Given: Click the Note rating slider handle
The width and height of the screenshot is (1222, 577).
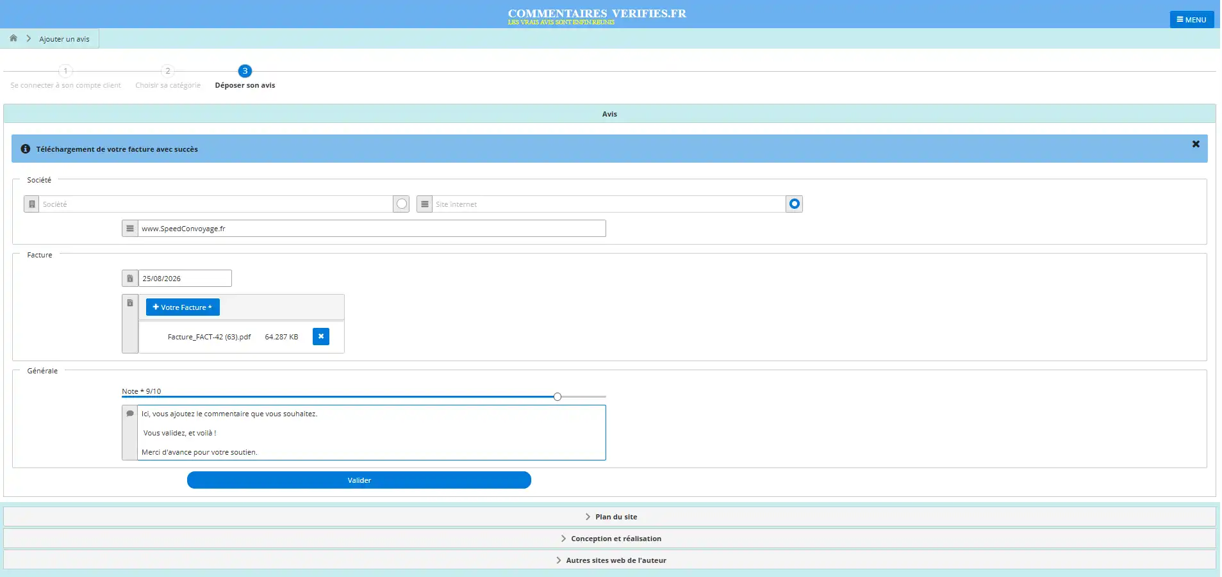Looking at the screenshot, I should 557,397.
